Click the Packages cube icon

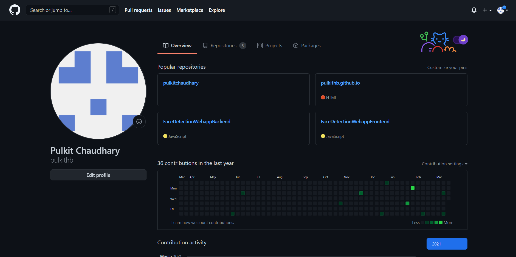(x=295, y=46)
